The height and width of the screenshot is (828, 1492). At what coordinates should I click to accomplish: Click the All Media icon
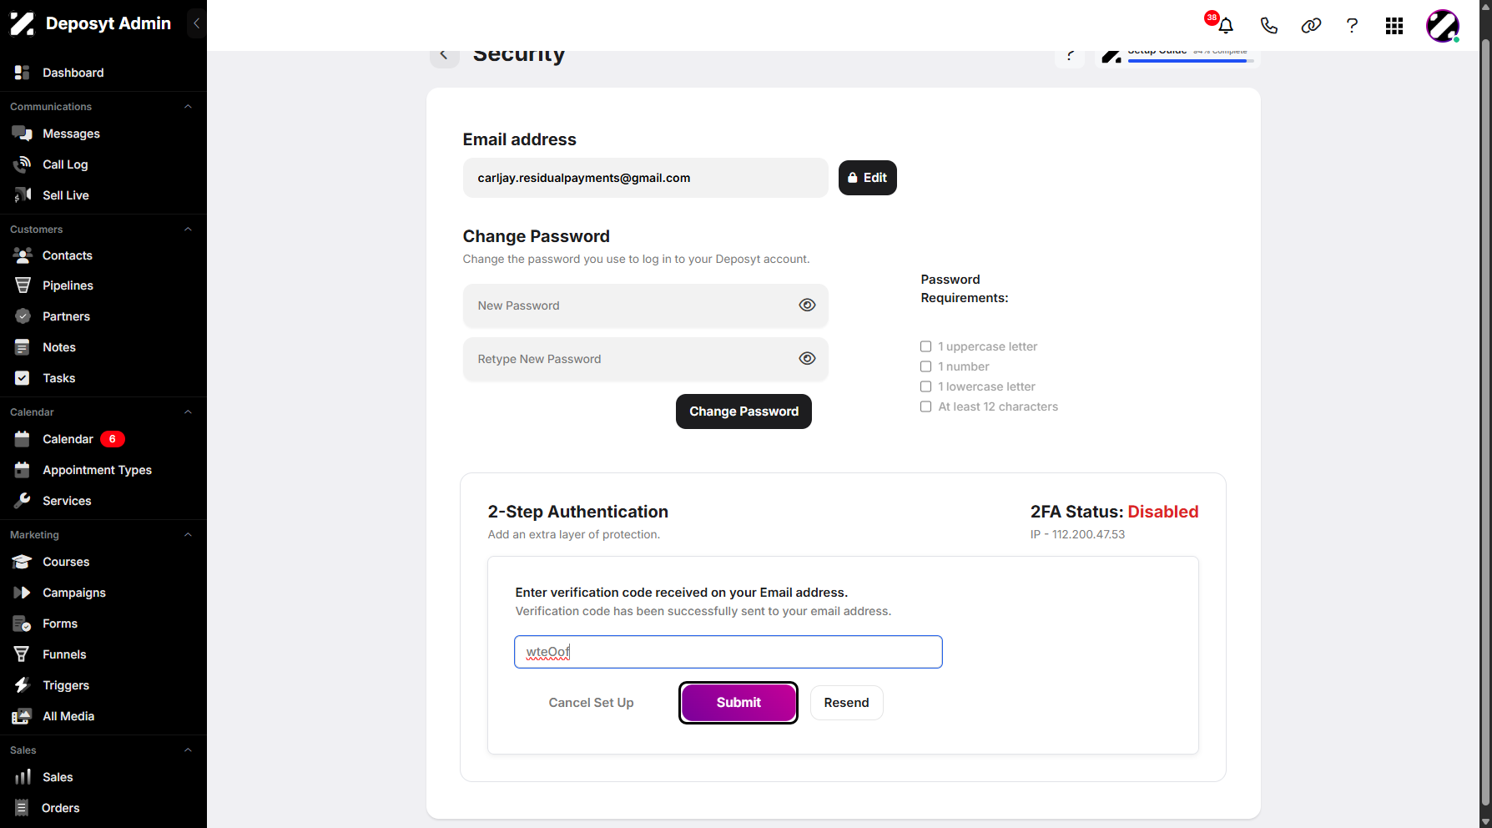(x=23, y=716)
